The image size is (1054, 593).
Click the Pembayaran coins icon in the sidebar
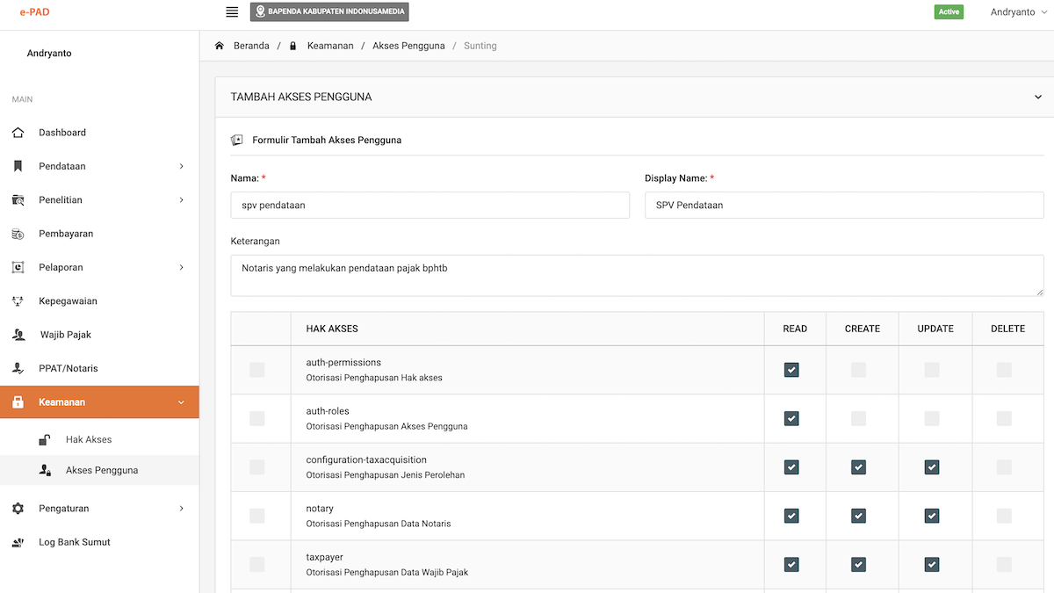18,234
